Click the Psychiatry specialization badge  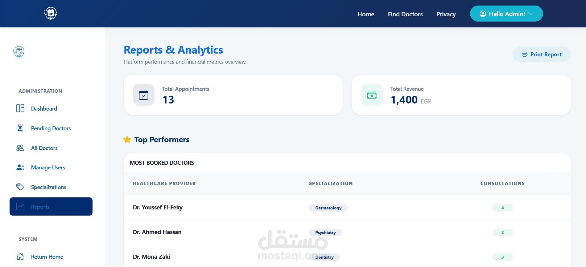325,233
